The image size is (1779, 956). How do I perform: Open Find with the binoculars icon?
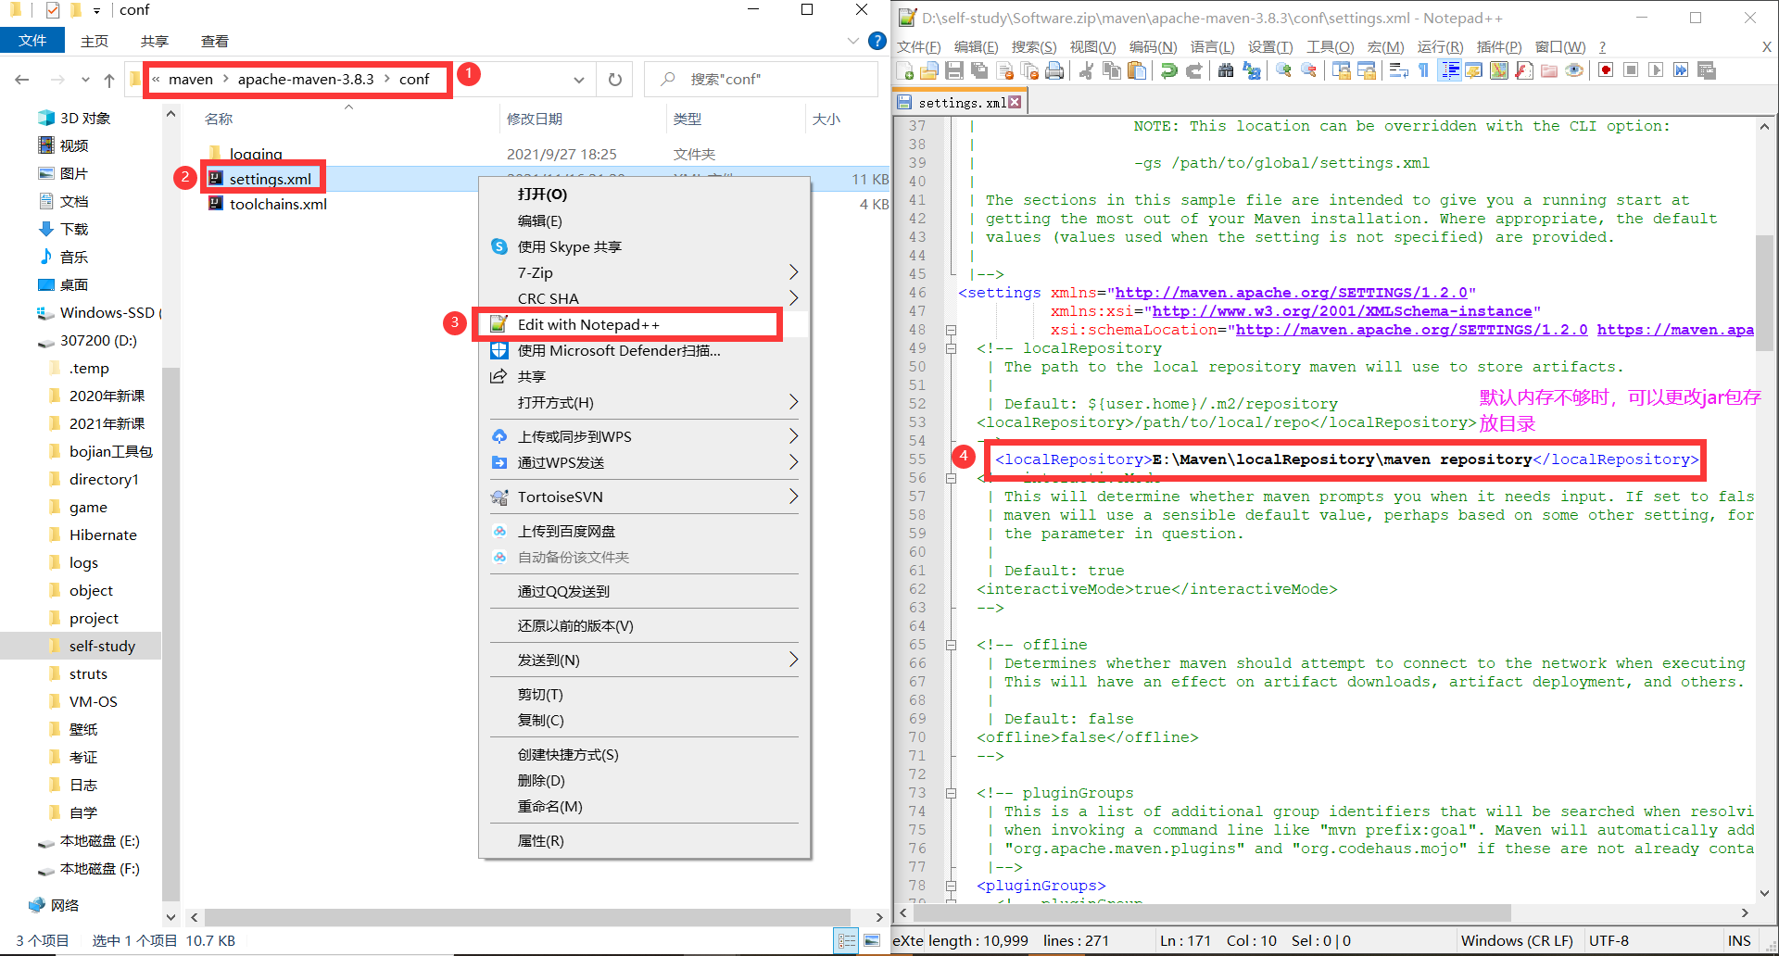click(x=1226, y=71)
